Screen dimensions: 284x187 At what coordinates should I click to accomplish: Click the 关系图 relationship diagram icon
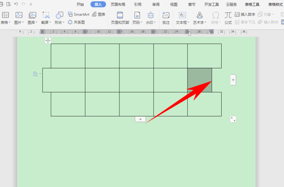[x=76, y=22]
